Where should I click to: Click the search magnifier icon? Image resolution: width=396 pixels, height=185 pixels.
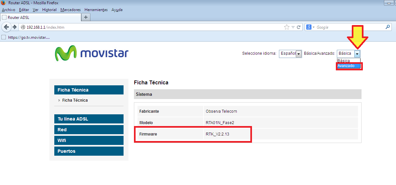tap(388, 27)
